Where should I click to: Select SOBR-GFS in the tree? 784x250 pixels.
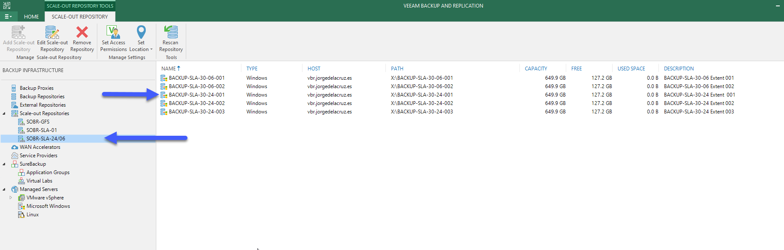pos(38,122)
